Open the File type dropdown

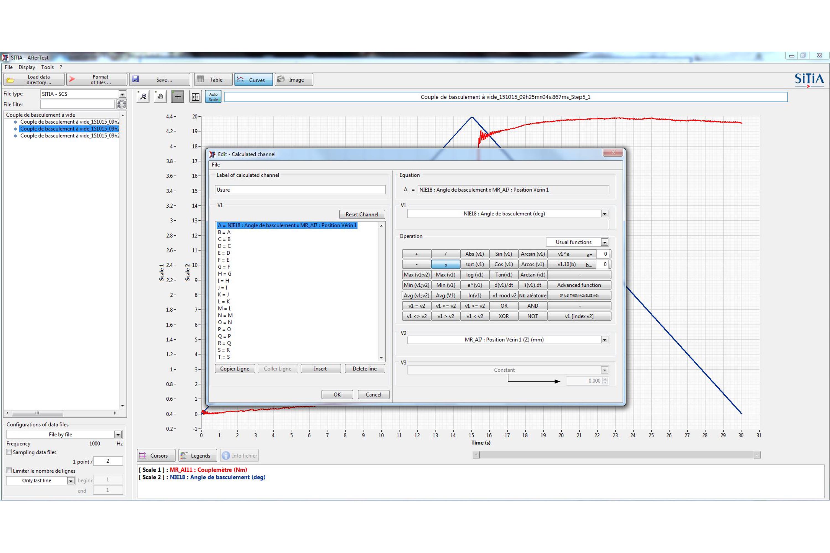(122, 94)
